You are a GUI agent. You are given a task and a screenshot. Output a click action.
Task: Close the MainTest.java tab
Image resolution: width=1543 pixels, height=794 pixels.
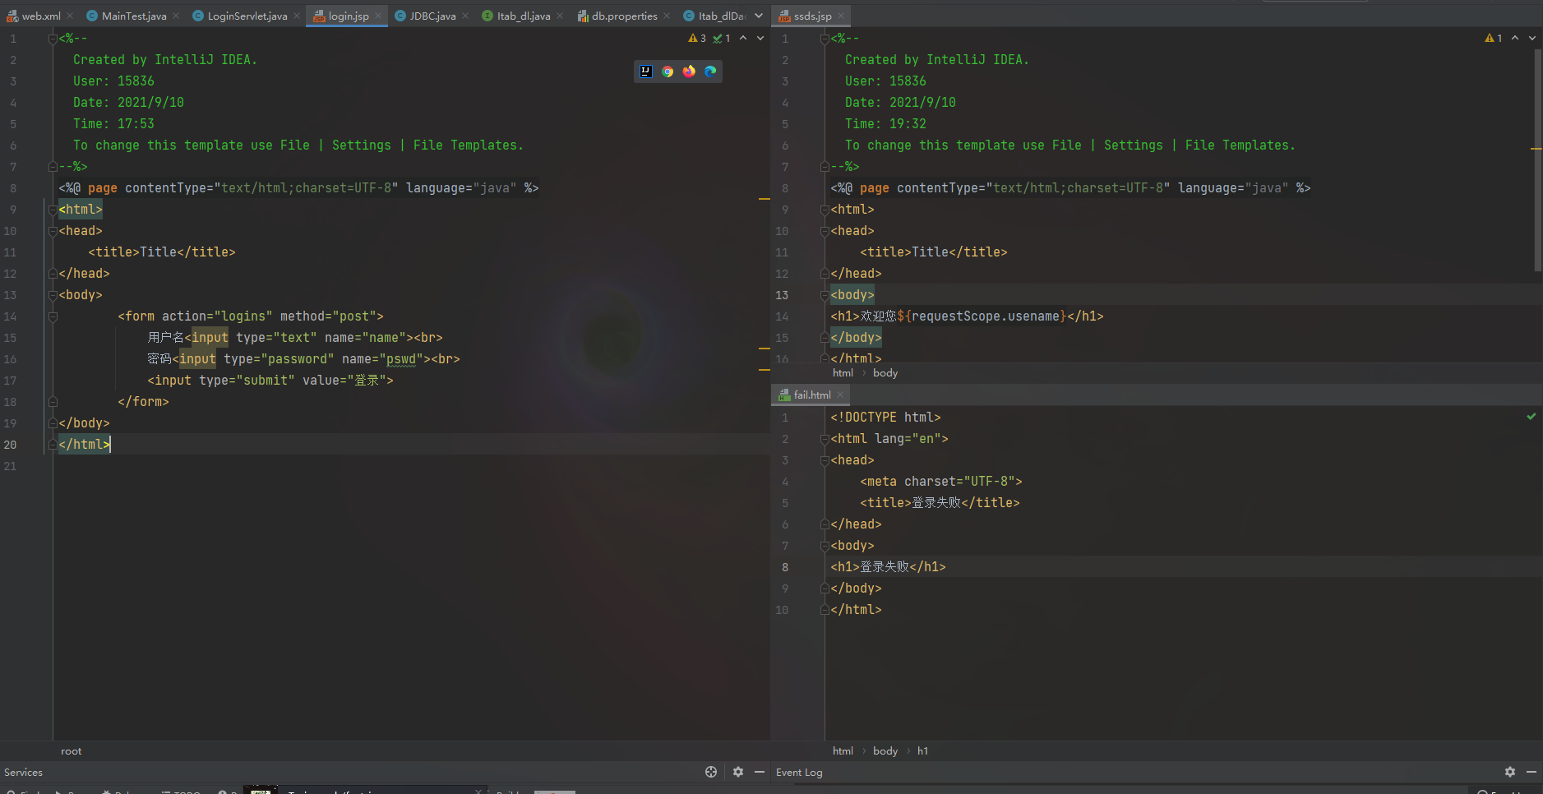point(176,16)
